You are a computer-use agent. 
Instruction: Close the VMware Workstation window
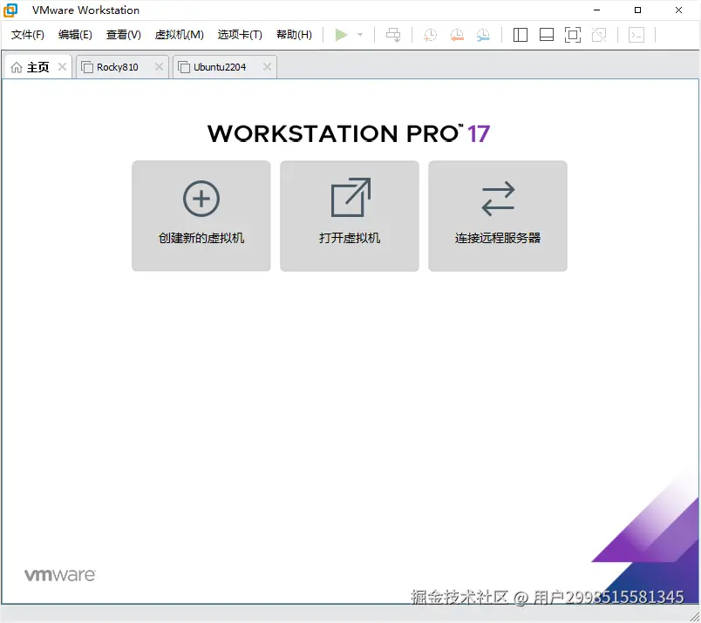coord(678,10)
